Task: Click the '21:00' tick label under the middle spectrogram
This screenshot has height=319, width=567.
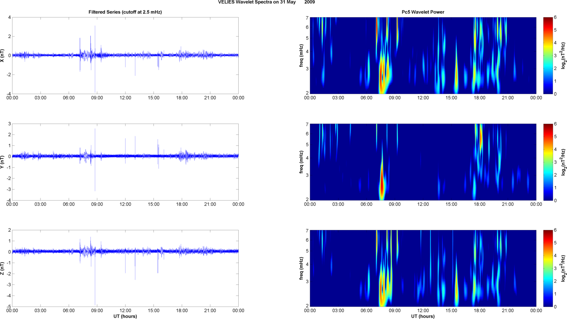Action: (x=508, y=204)
